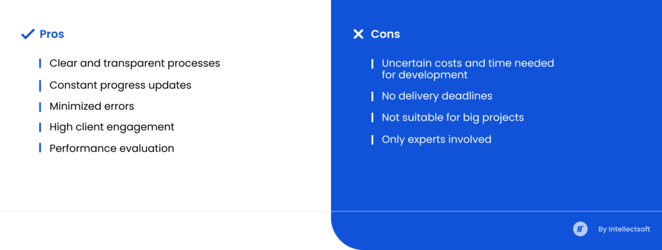Click the By Intellectsoft text
This screenshot has width=662, height=250.
pos(624,229)
